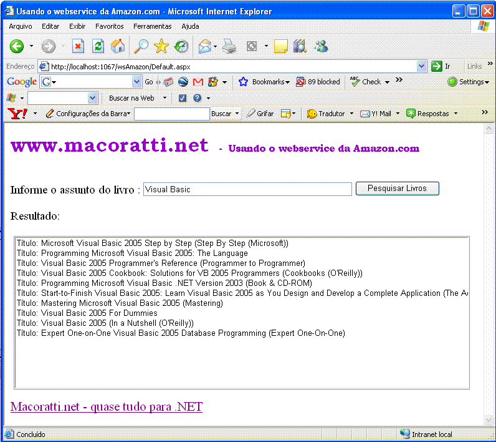Expand Google toolbar overflow chevron

click(x=399, y=80)
